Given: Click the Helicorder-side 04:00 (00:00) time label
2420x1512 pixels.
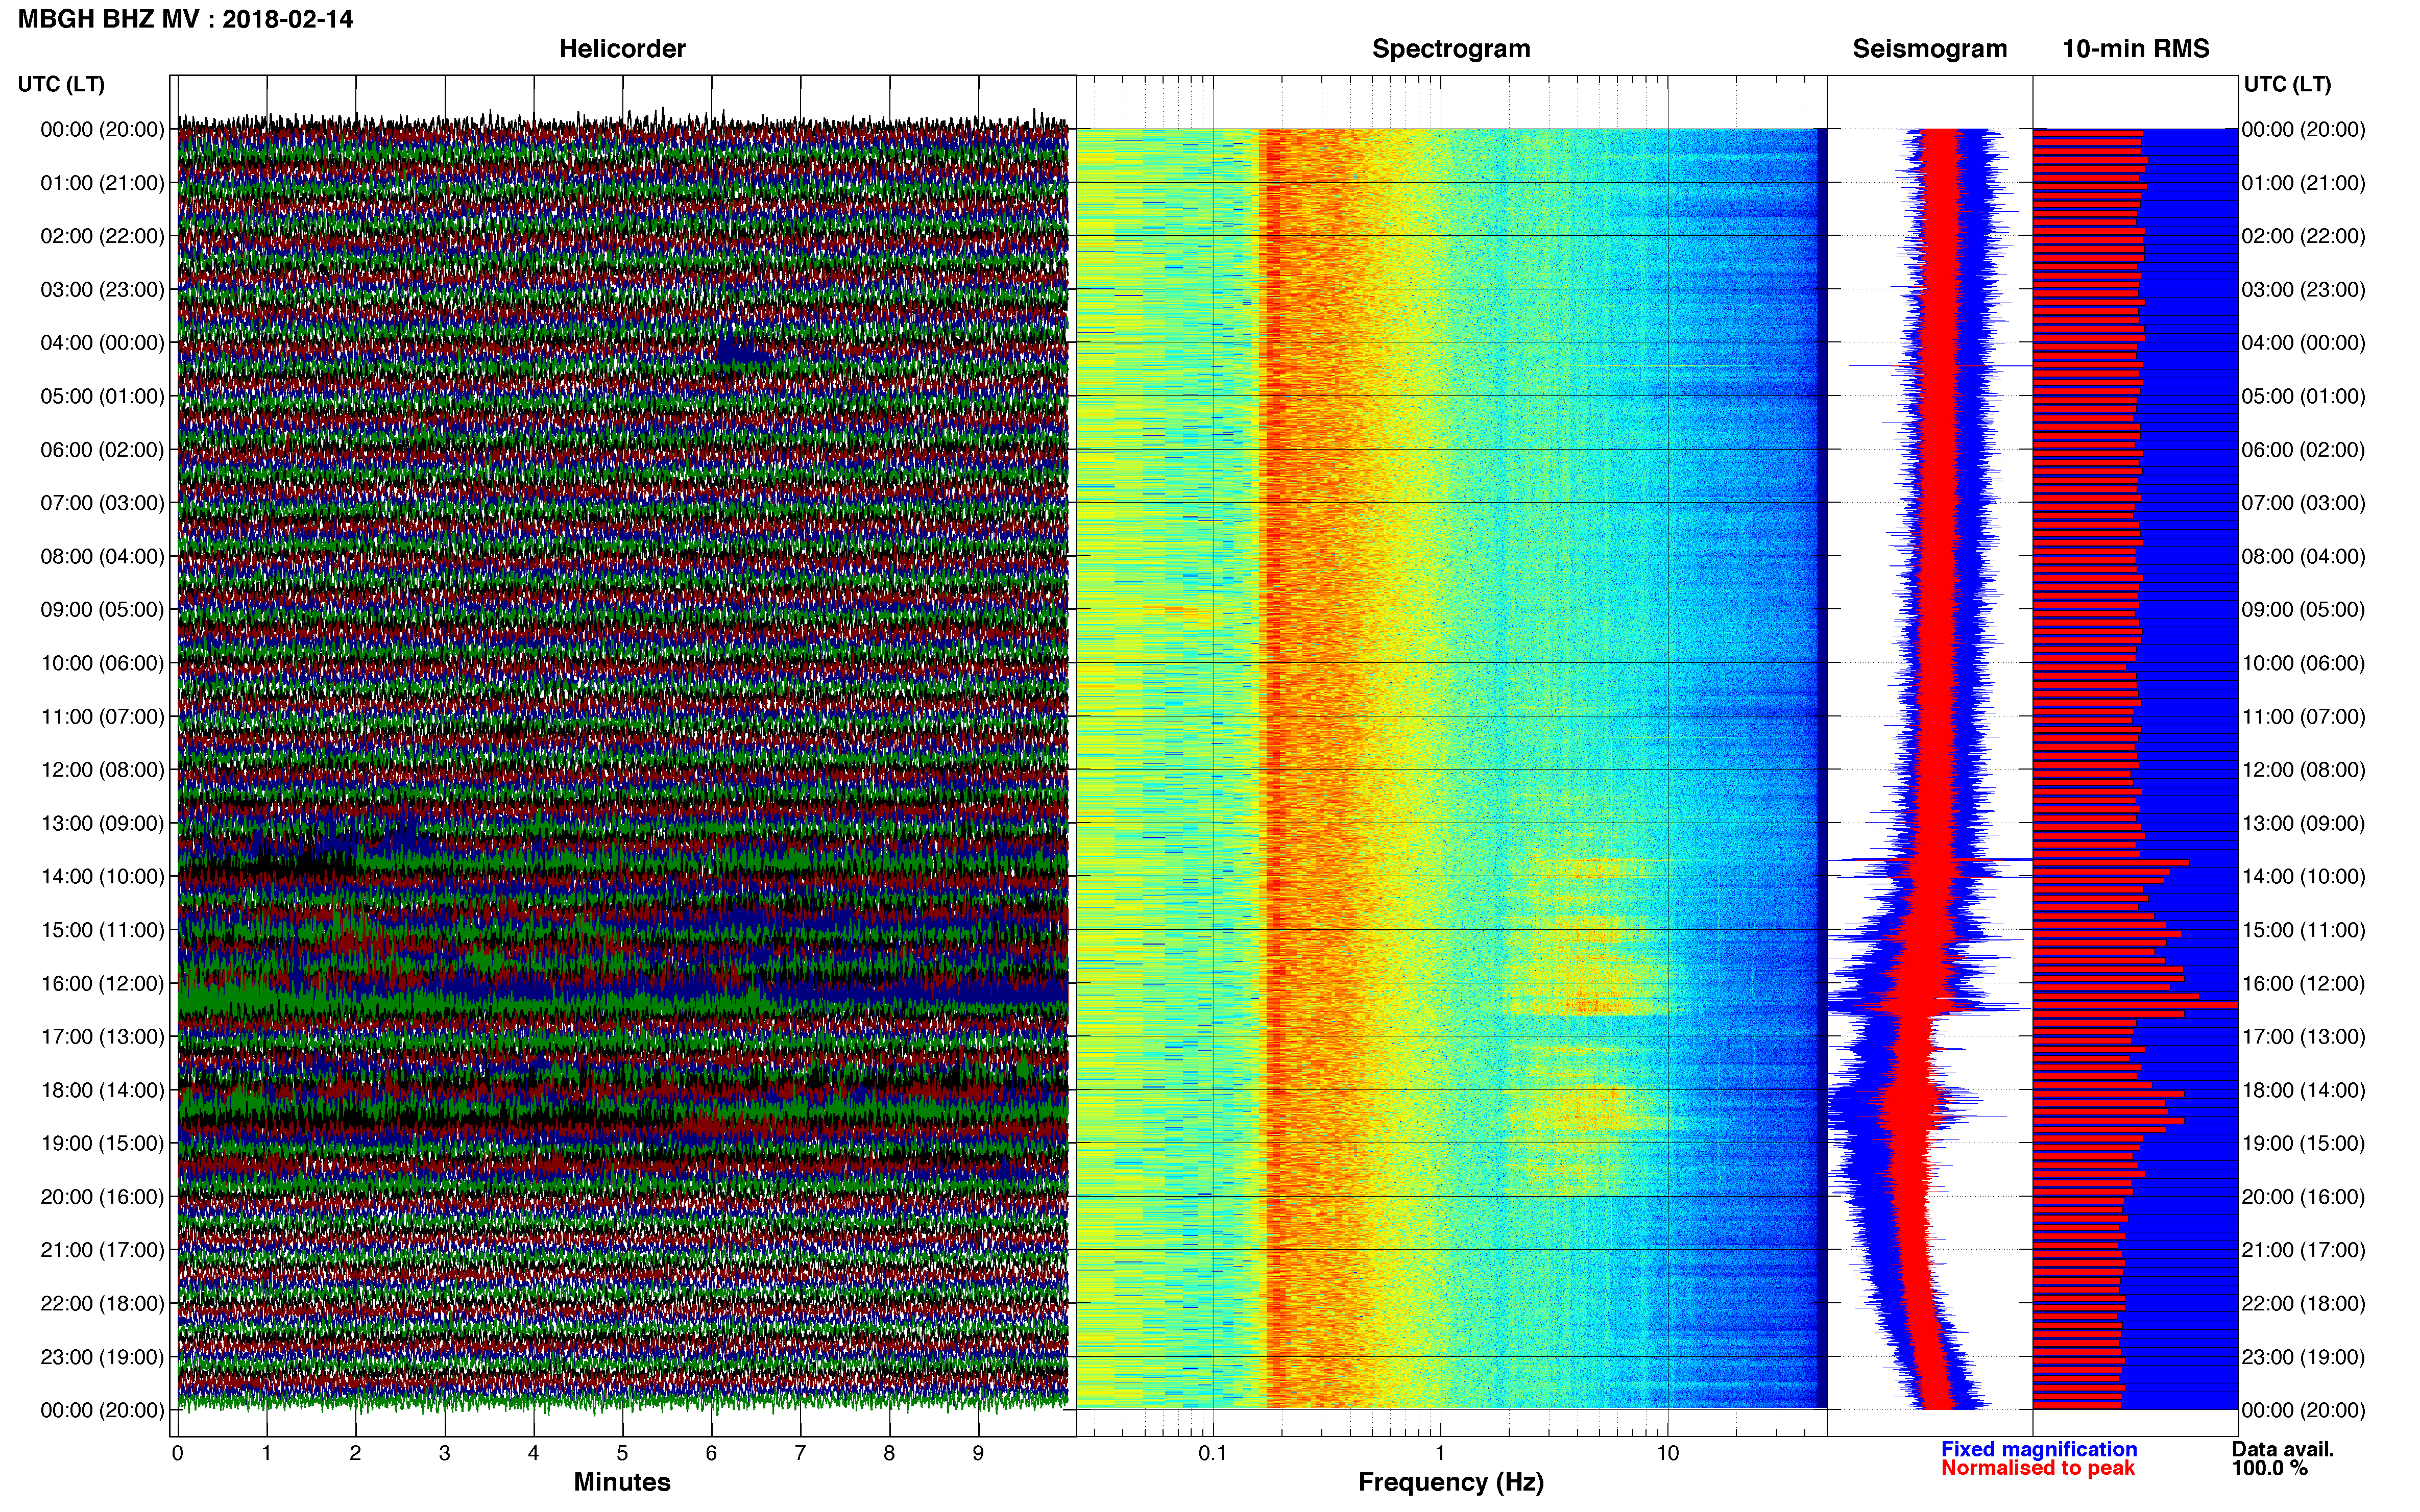Looking at the screenshot, I should tap(102, 343).
